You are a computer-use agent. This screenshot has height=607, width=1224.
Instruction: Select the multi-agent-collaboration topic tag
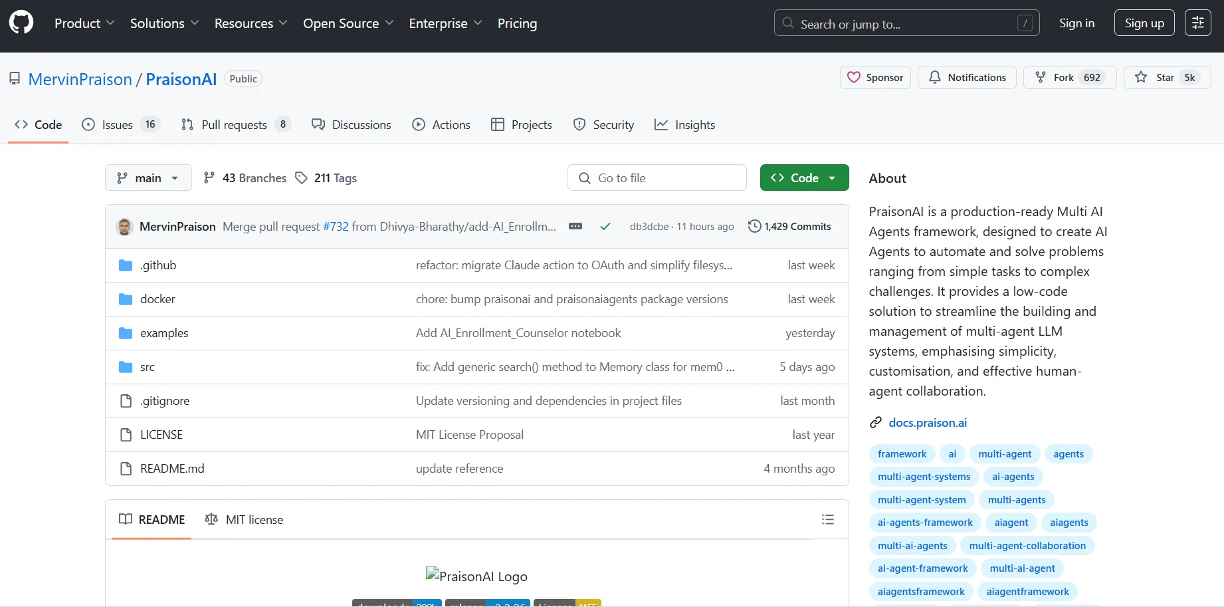(1027, 546)
